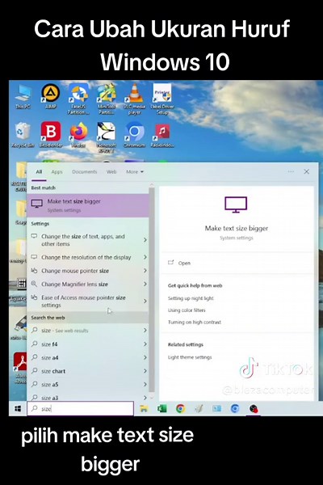Click the results list vertical scrollbar
The height and width of the screenshot is (485, 323).
click(x=152, y=291)
